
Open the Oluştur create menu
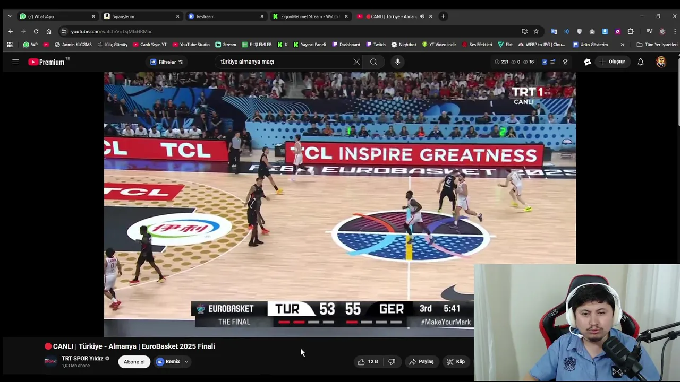point(612,62)
